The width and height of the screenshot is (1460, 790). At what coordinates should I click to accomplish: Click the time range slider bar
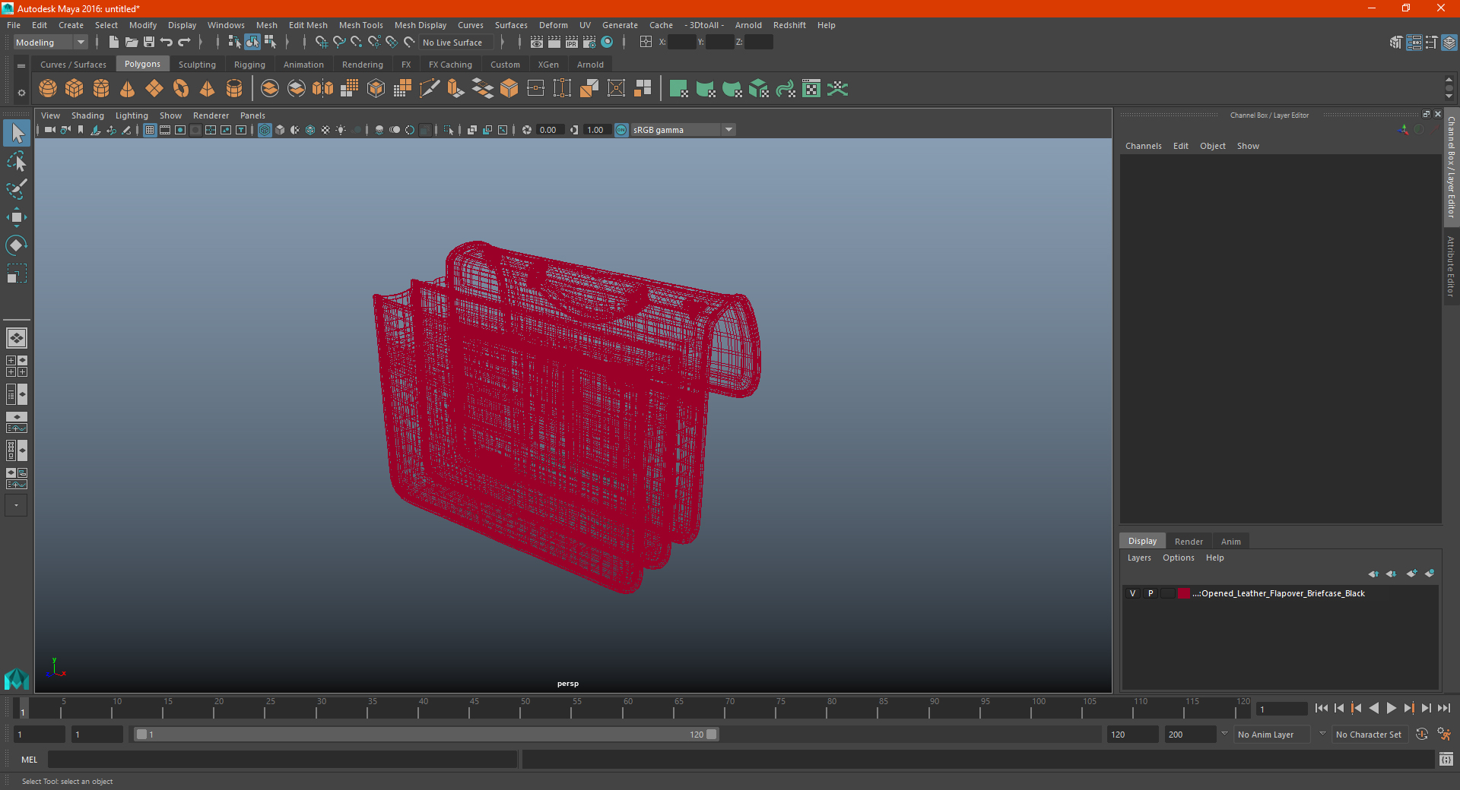pyautogui.click(x=426, y=735)
